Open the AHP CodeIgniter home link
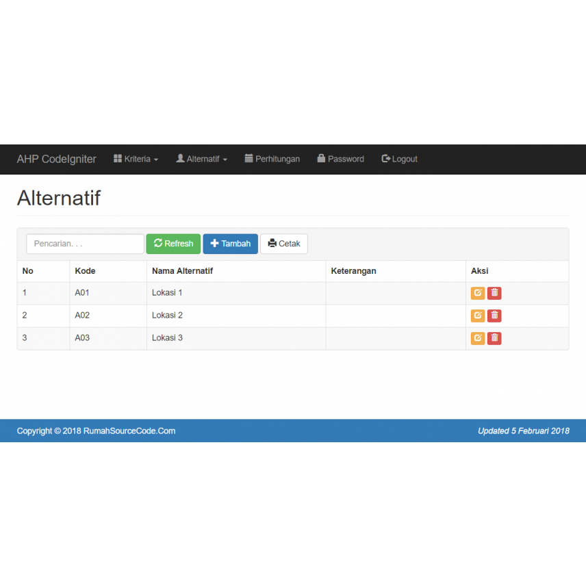Image resolution: width=586 pixels, height=586 pixels. 56,159
